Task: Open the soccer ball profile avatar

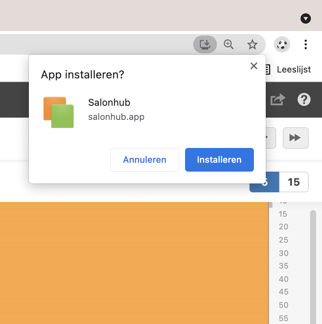Action: pos(282,45)
